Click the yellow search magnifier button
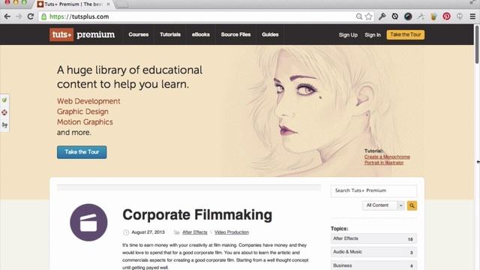480x270 pixels. [412, 205]
